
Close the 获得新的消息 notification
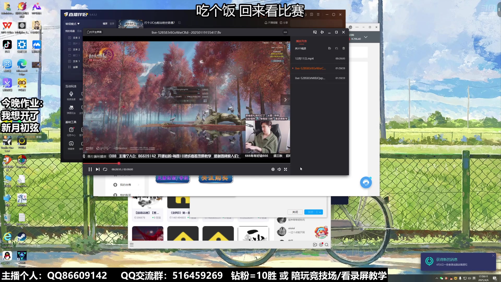pos(493,255)
